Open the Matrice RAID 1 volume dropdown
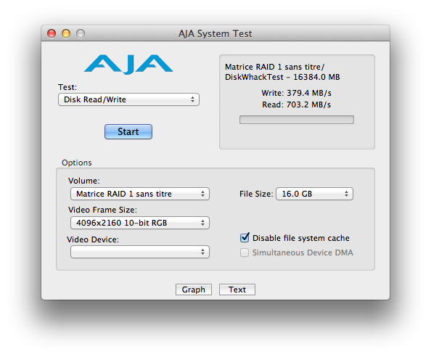 140,194
